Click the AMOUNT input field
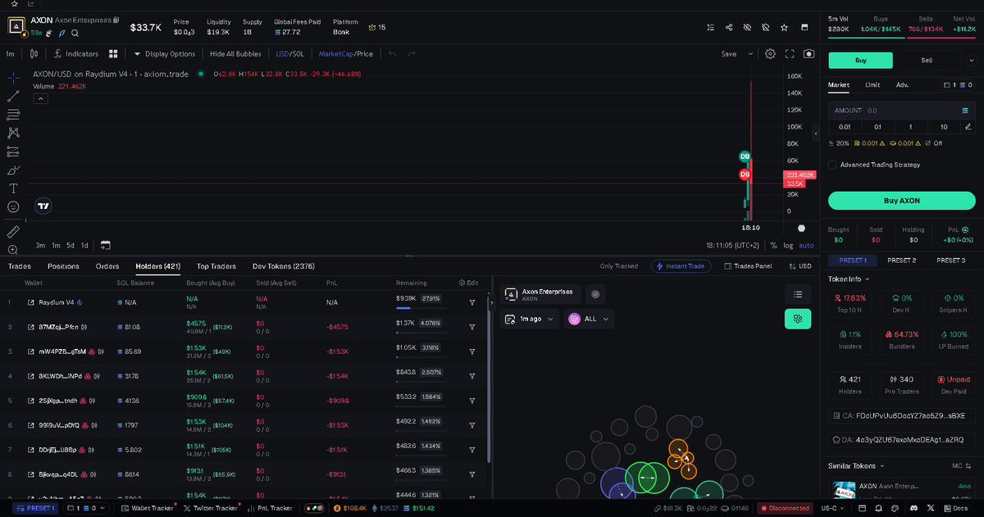 (x=902, y=110)
